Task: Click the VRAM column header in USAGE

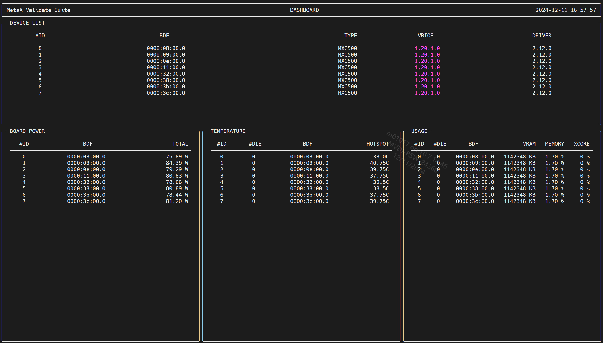Action: tap(529, 144)
